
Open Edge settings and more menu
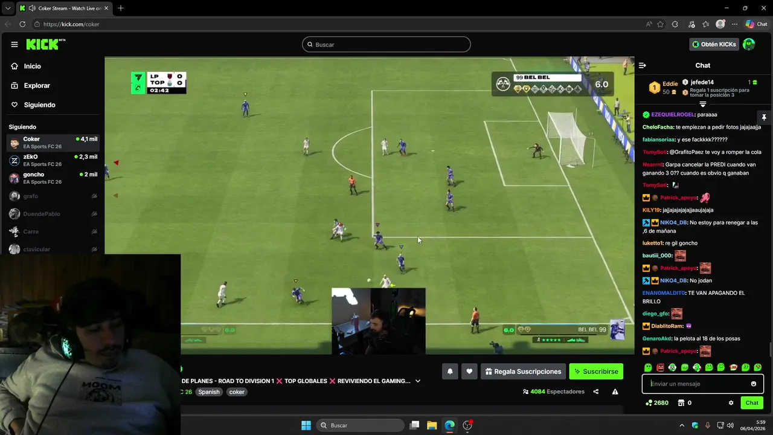[734, 24]
